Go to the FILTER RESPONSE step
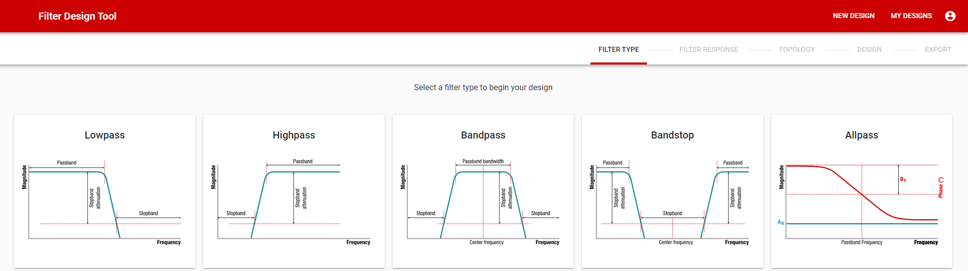Screen dimensions: 968x271 click(x=708, y=49)
